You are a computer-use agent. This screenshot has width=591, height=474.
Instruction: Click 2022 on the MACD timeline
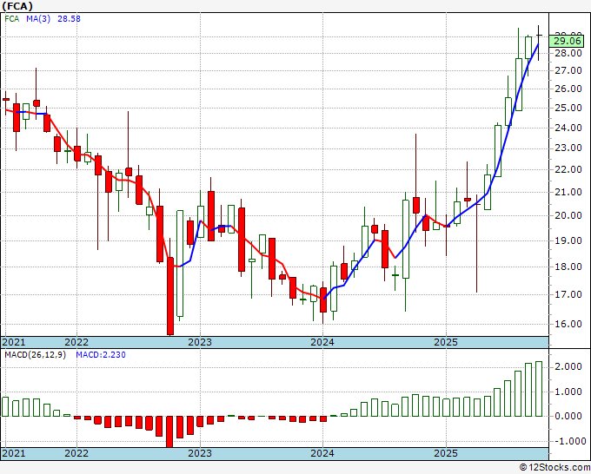pos(76,453)
